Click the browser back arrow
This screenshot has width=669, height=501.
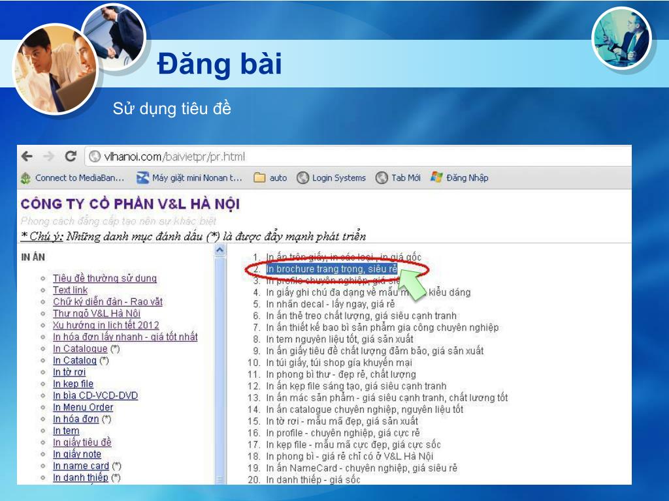pyautogui.click(x=27, y=157)
